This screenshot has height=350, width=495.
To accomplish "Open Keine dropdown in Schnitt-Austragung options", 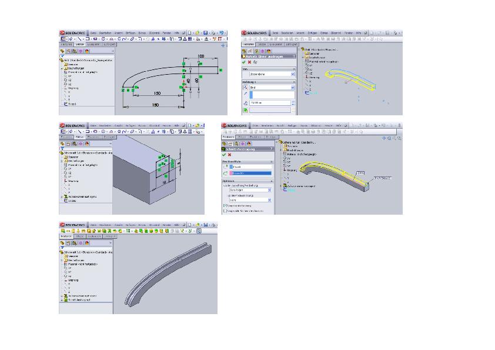I will (x=269, y=200).
